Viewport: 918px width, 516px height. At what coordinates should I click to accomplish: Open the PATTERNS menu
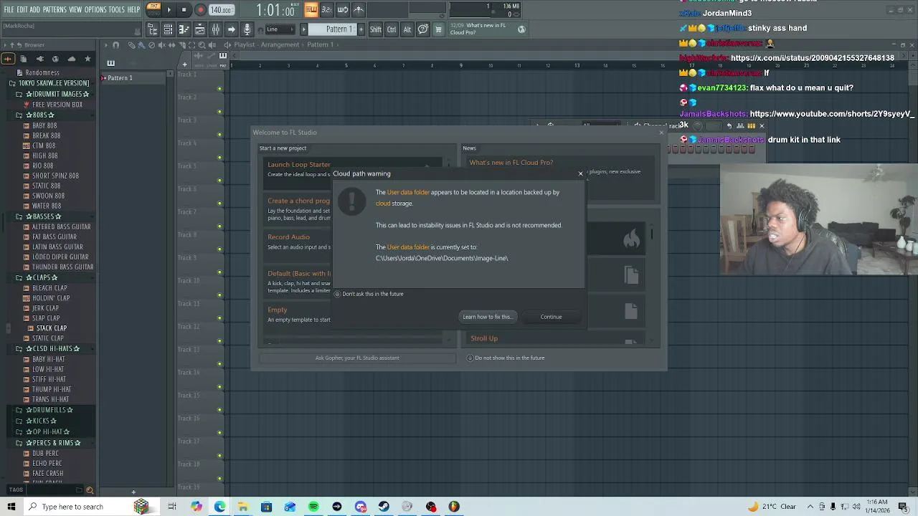point(55,10)
